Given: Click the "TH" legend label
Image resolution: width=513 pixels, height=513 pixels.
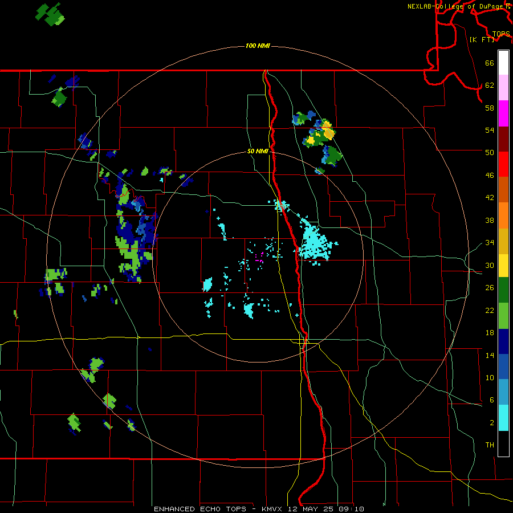Looking at the screenshot, I should coord(490,445).
